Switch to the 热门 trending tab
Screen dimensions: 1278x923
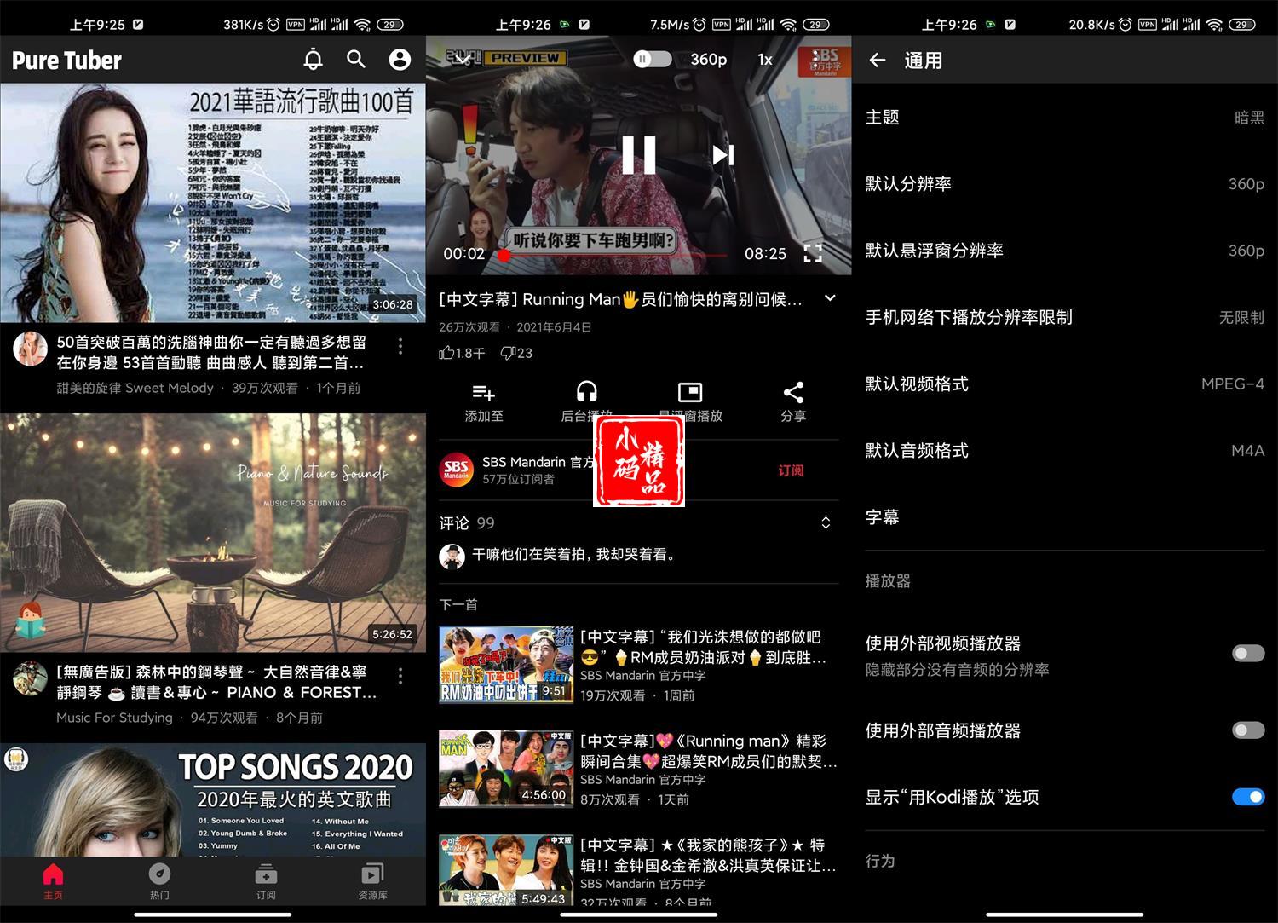[159, 881]
